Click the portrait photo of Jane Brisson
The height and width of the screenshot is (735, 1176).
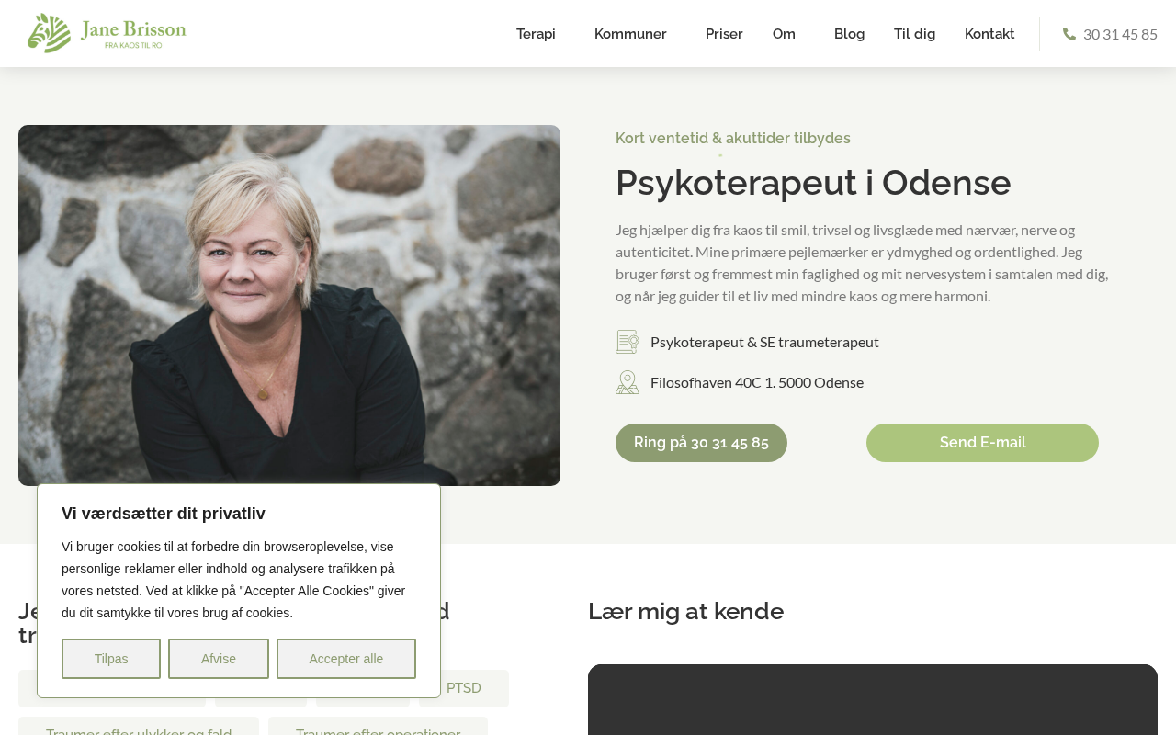click(289, 305)
